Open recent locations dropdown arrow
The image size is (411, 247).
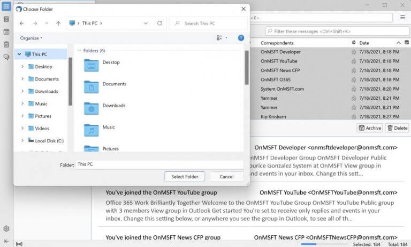(x=47, y=23)
